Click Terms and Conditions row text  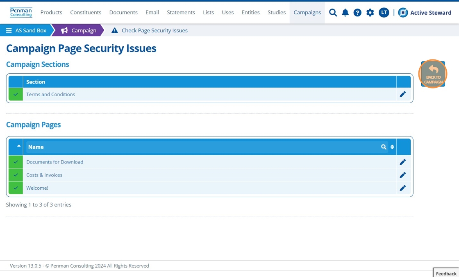tap(51, 94)
